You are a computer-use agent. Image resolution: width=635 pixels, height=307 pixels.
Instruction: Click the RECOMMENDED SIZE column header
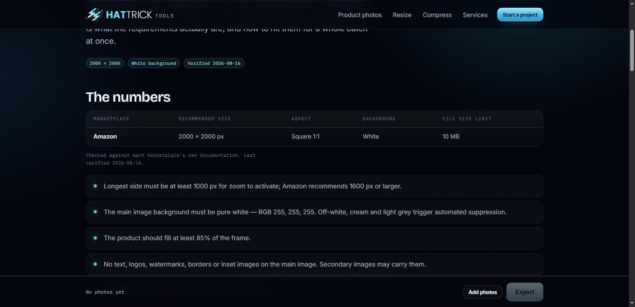coord(205,119)
